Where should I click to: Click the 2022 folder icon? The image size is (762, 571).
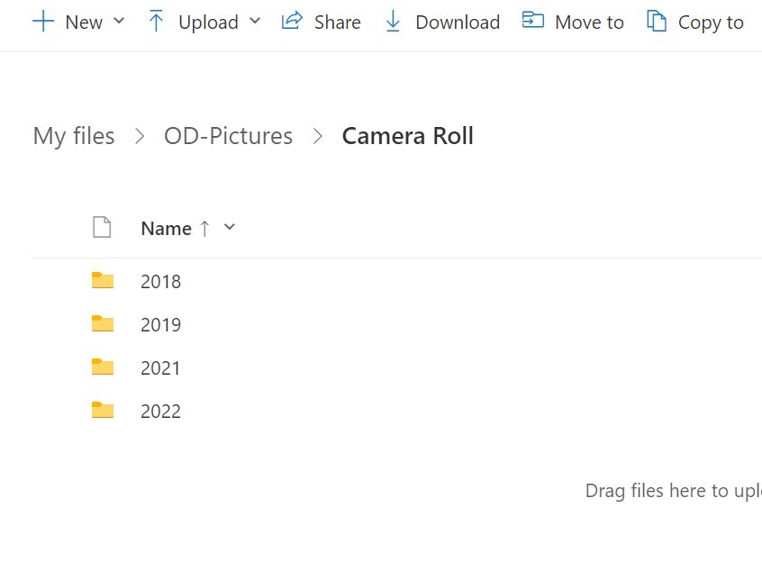(103, 411)
